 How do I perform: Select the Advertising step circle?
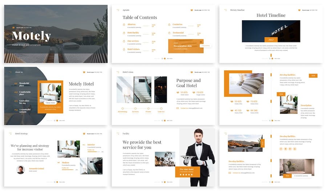pyautogui.click(x=122, y=108)
